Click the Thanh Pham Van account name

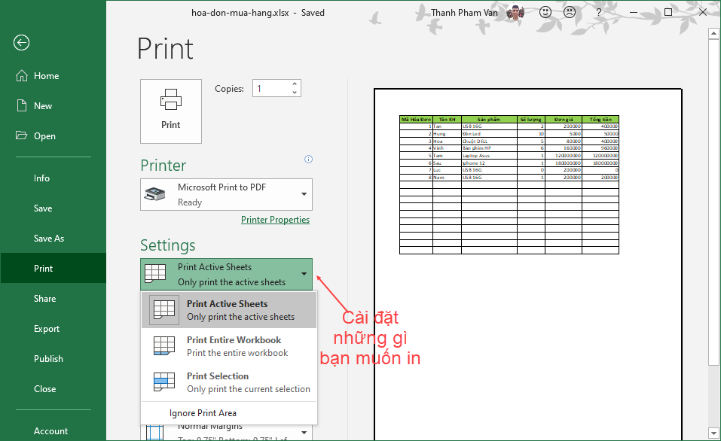pyautogui.click(x=464, y=12)
